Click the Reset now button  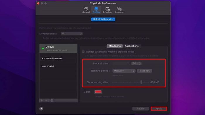point(144,71)
